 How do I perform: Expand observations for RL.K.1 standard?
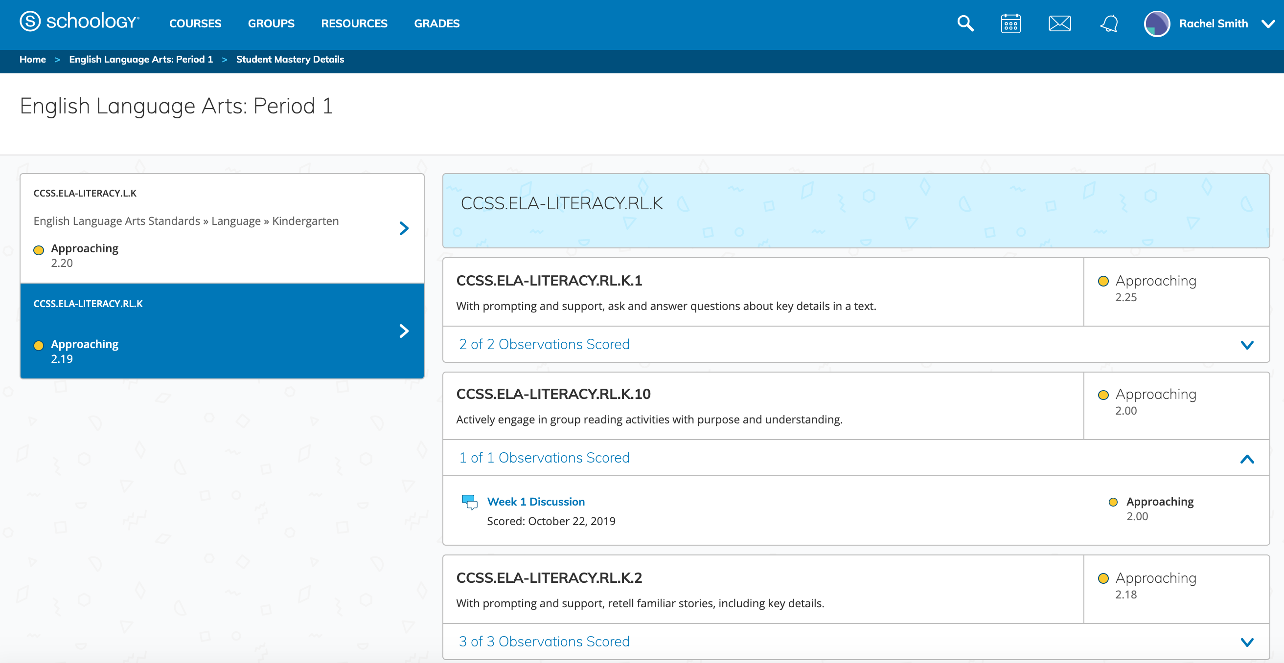click(1247, 345)
